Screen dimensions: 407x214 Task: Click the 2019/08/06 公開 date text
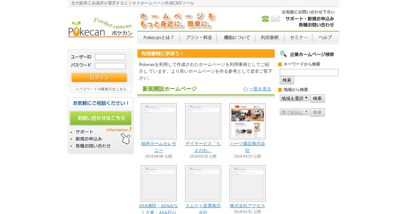pos(158,156)
